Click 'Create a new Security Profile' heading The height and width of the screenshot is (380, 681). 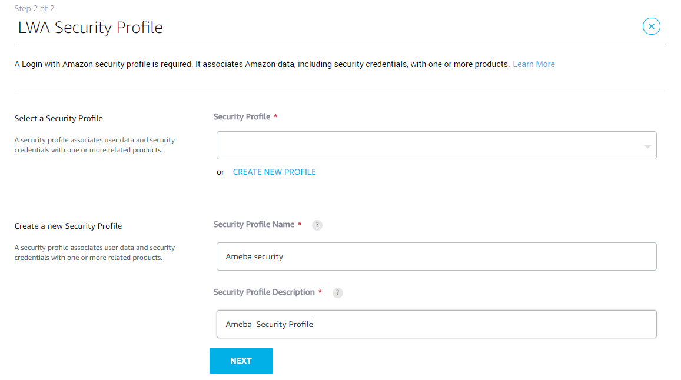(x=68, y=226)
